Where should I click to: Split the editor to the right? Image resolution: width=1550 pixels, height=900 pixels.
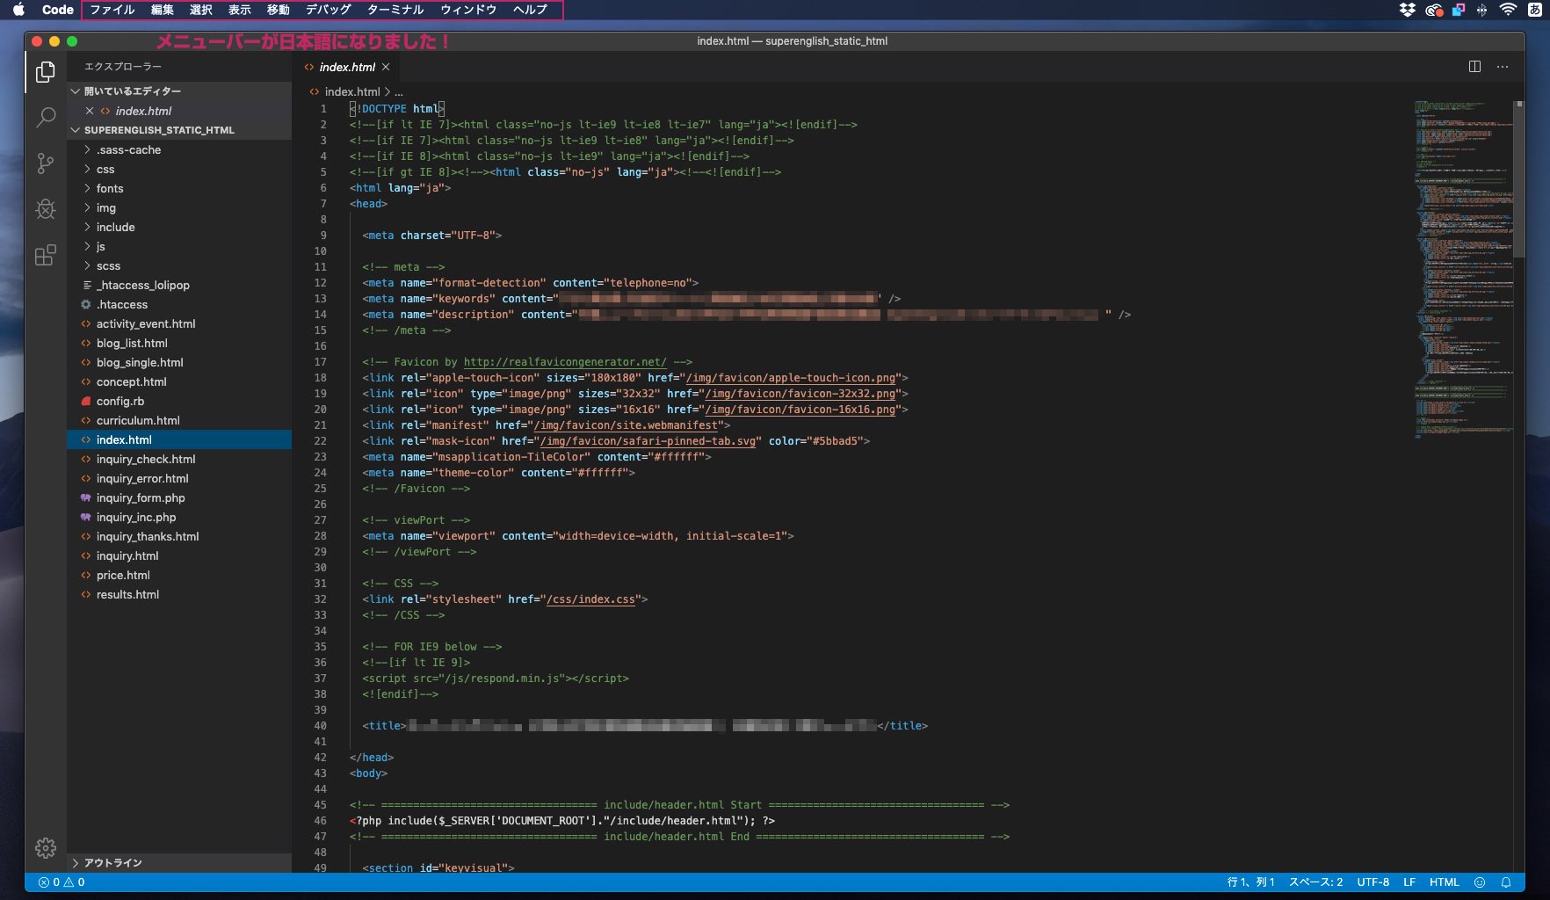point(1474,67)
